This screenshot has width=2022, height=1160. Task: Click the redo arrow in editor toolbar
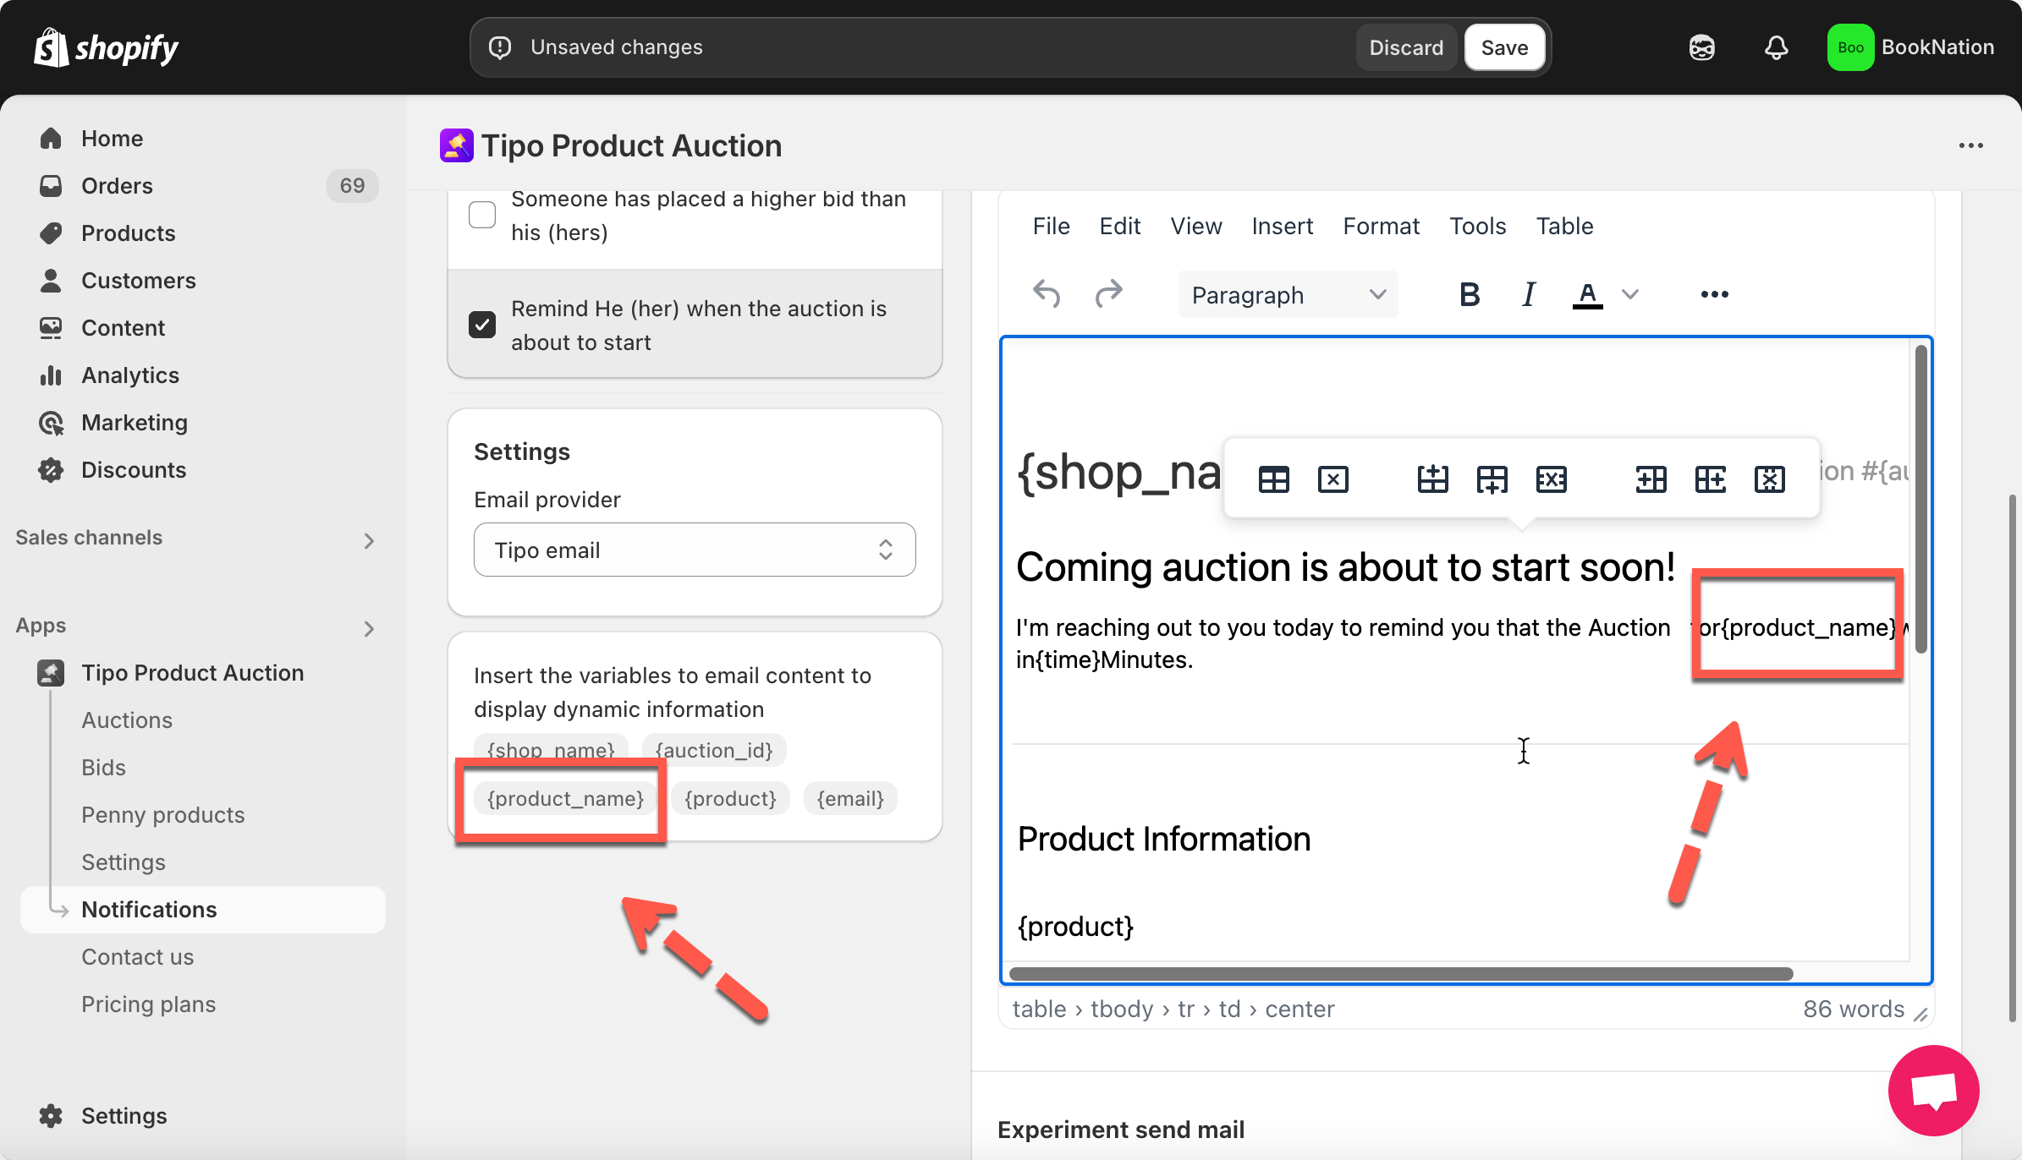coord(1108,294)
